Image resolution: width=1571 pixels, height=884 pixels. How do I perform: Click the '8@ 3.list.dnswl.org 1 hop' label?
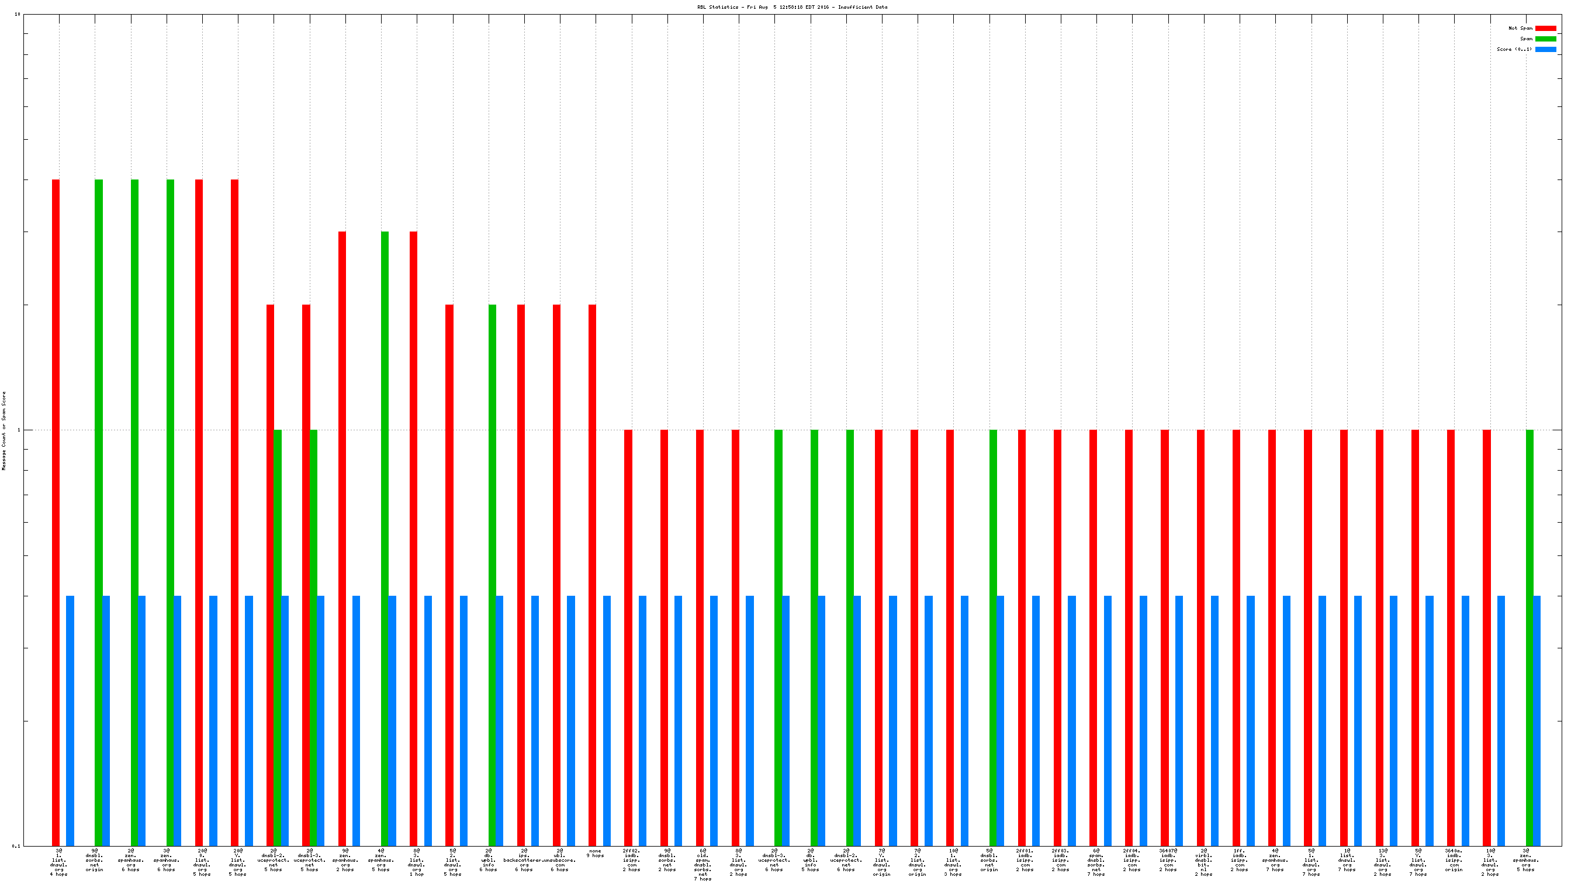point(417,861)
